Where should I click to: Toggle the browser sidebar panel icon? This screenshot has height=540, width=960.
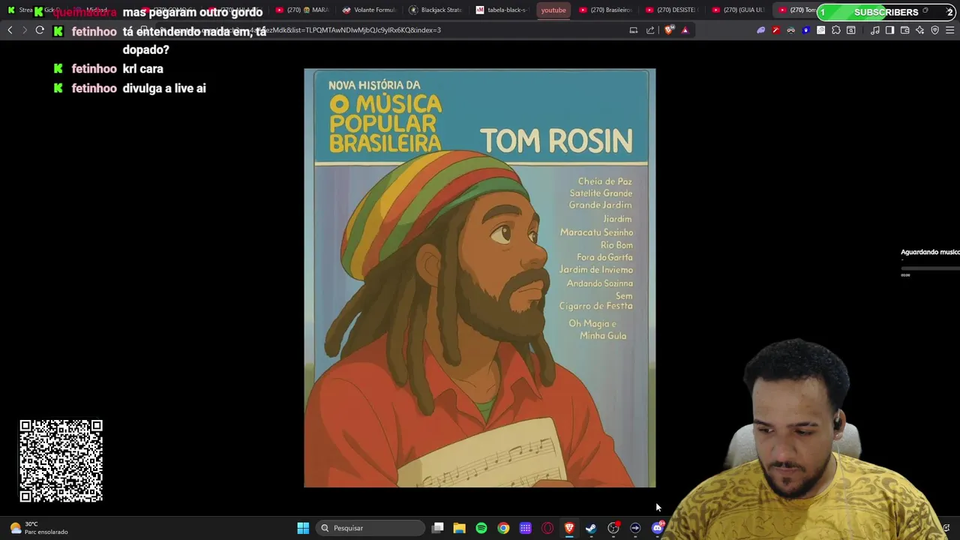(x=889, y=30)
